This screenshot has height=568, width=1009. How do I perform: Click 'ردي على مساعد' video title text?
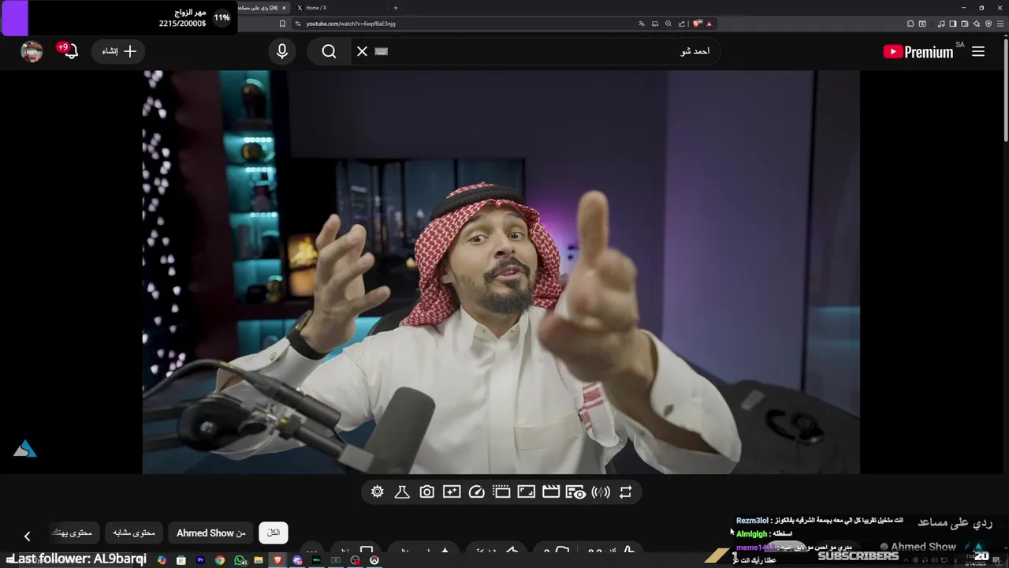click(x=955, y=522)
